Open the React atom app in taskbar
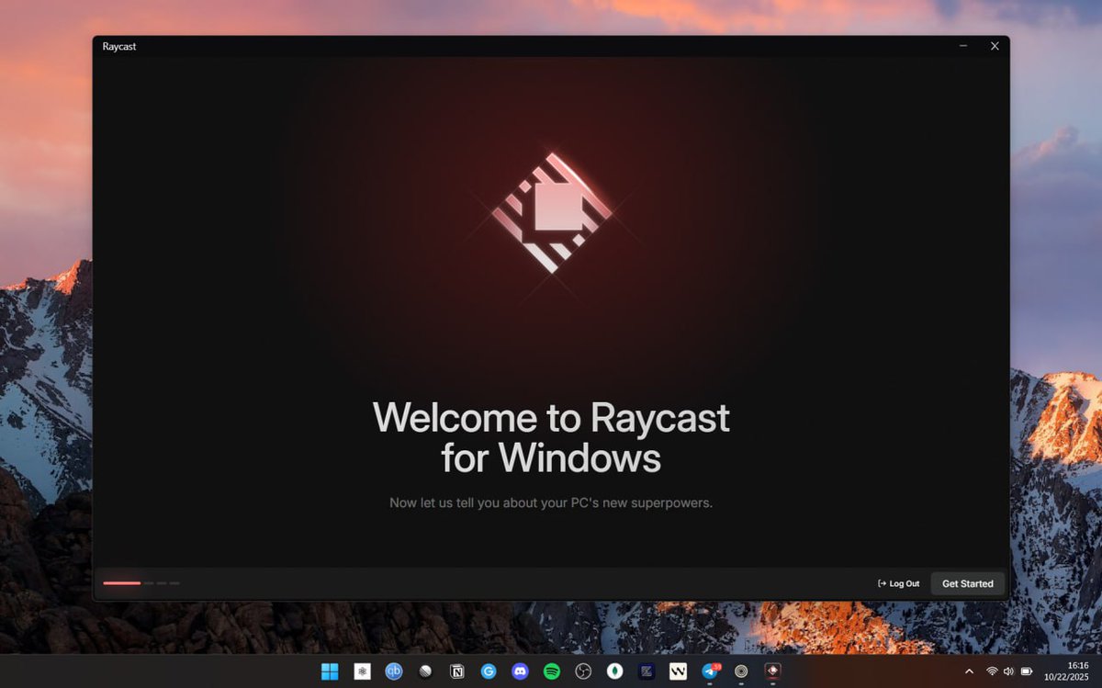Viewport: 1102px width, 688px height. pyautogui.click(x=362, y=671)
